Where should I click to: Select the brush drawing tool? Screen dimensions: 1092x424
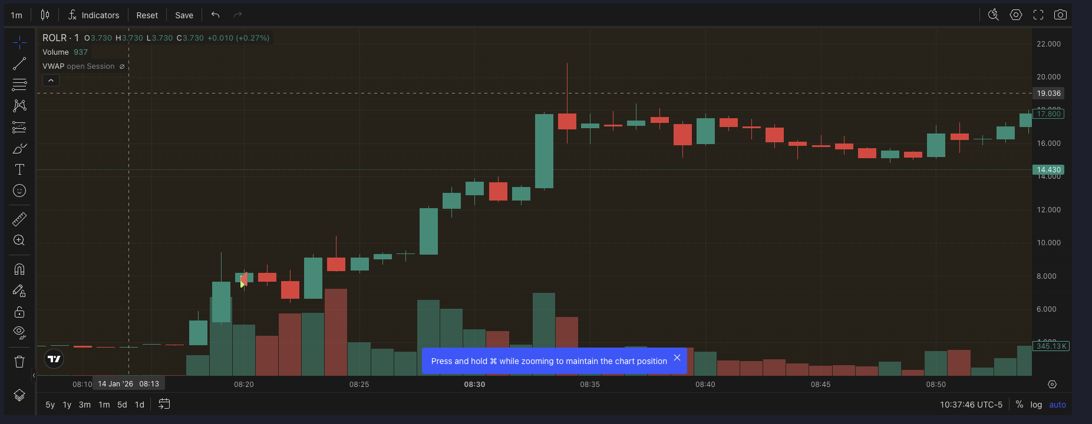click(19, 148)
